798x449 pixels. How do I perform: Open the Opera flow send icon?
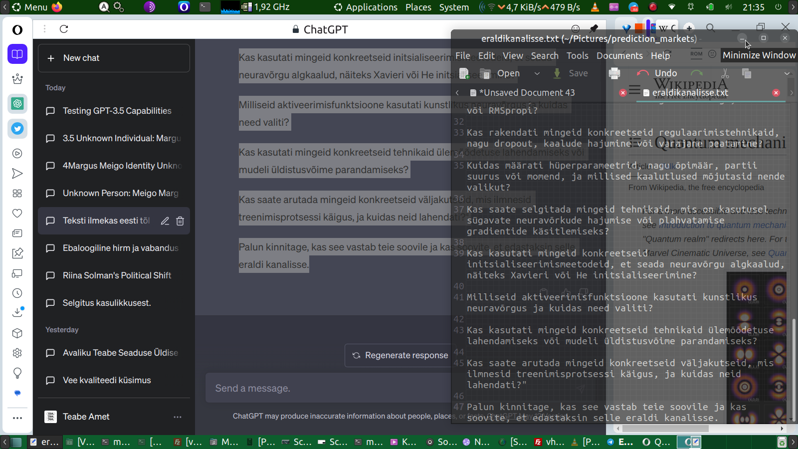pos(17,174)
